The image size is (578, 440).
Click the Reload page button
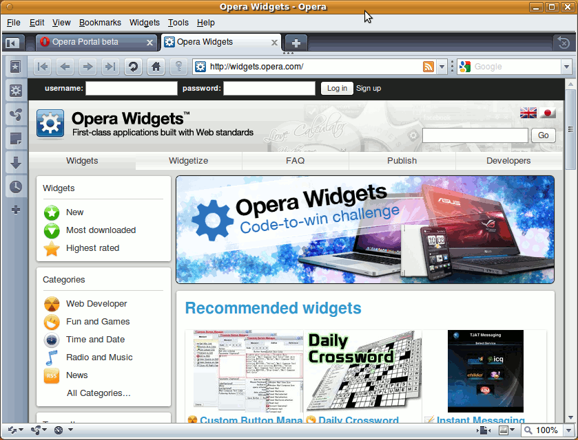tap(133, 67)
